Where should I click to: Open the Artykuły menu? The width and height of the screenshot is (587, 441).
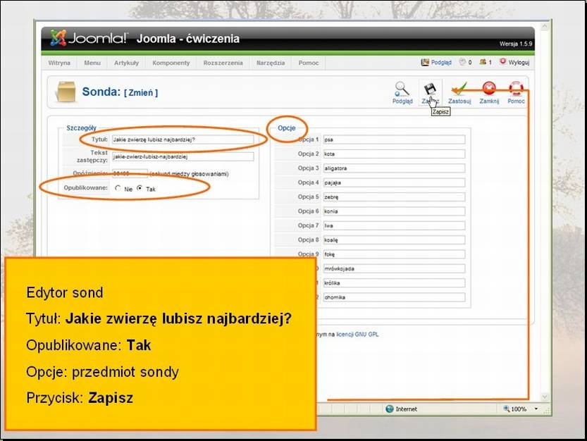127,63
